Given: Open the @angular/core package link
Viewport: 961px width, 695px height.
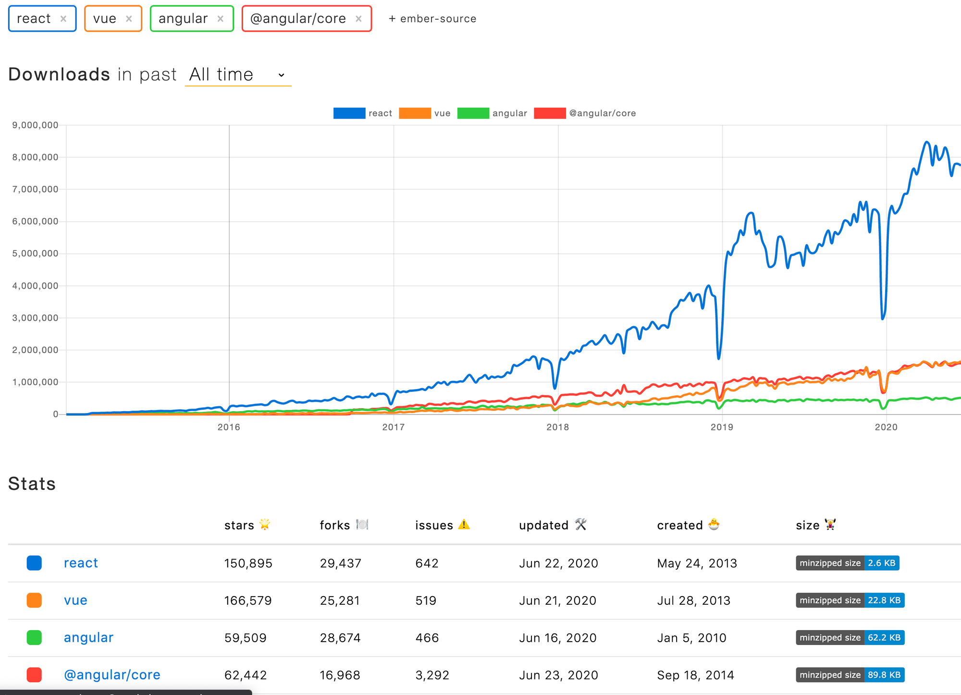Looking at the screenshot, I should point(111,674).
